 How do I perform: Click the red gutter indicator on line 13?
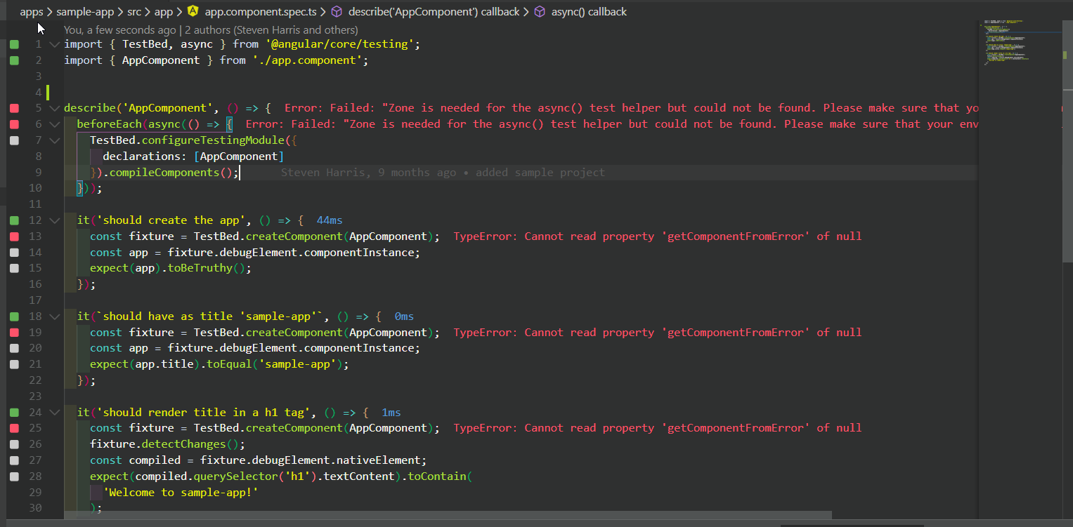point(14,236)
